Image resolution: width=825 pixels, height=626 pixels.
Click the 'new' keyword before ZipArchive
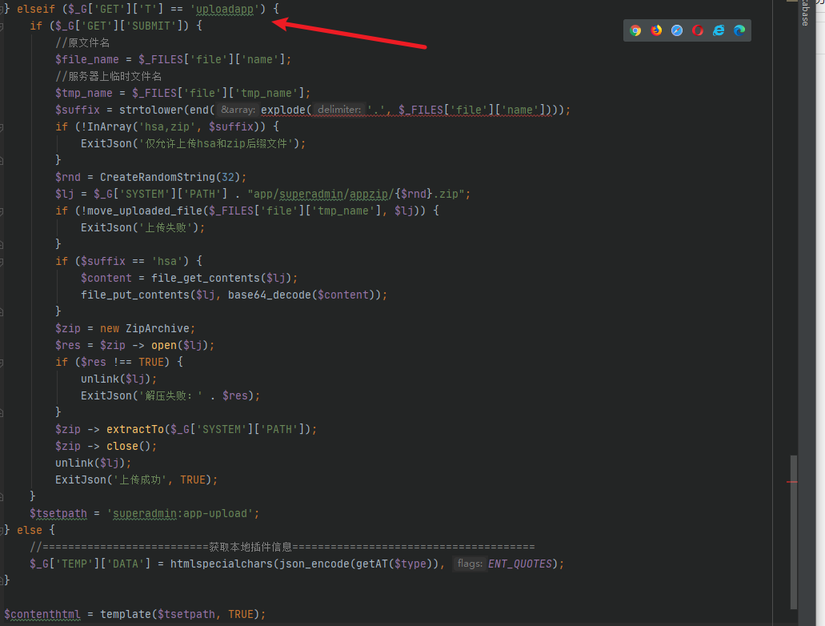coord(110,328)
